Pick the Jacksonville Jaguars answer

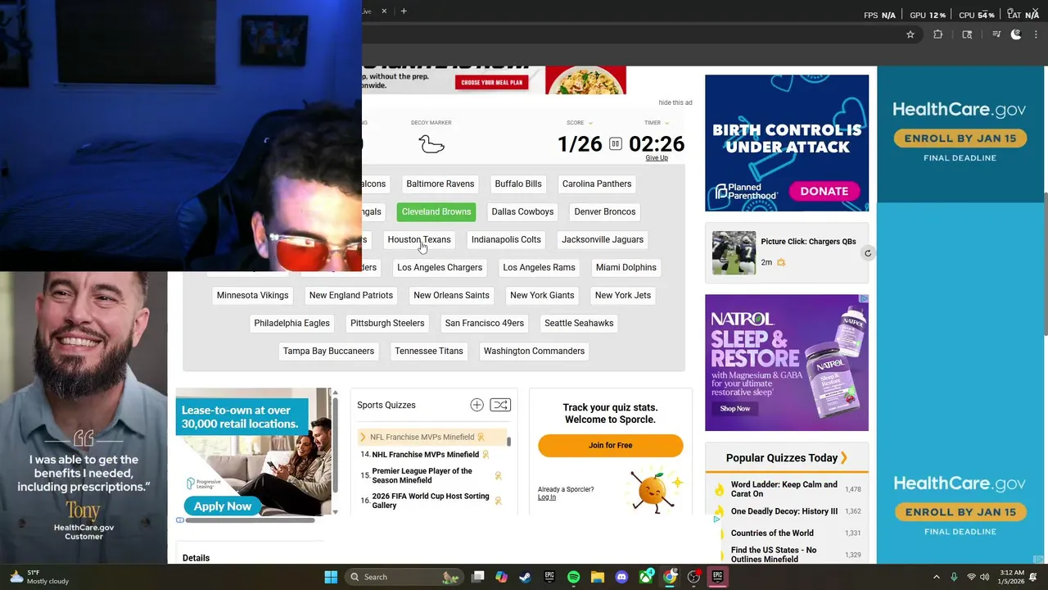(x=603, y=239)
